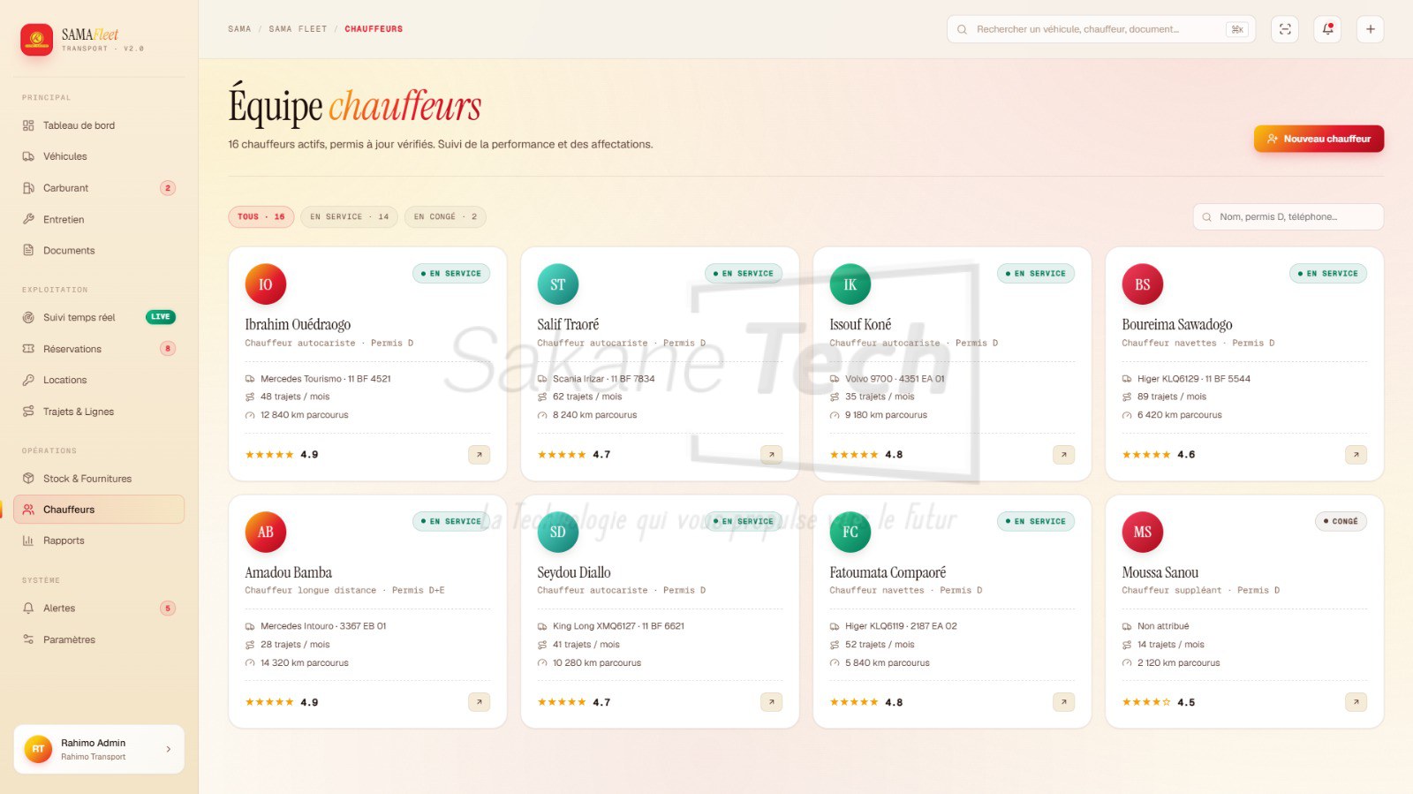Click the ST avatar of Salif Traoré
The width and height of the screenshot is (1413, 794).
557,284
